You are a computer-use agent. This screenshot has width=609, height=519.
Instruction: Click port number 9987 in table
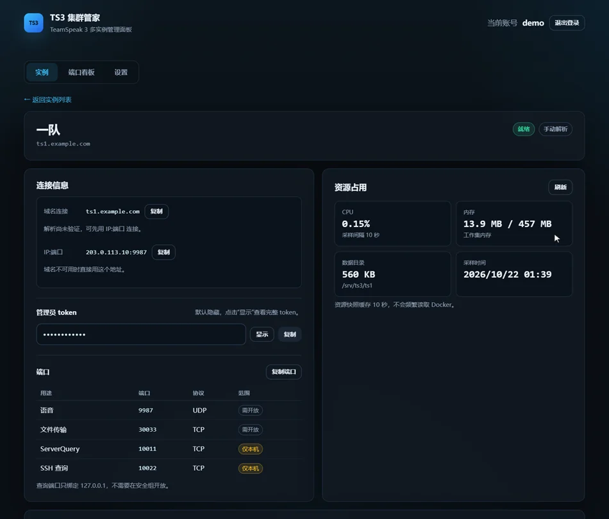[x=146, y=410]
